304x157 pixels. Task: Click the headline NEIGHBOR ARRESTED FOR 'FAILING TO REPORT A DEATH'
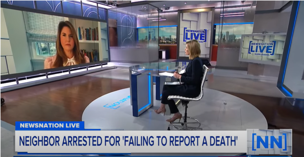click(128, 141)
